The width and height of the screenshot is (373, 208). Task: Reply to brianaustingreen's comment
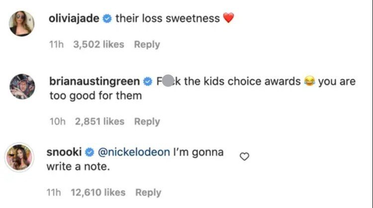point(147,121)
